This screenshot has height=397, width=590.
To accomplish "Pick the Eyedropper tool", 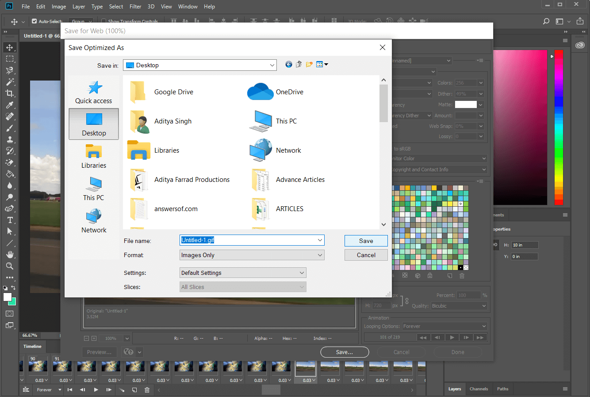I will tap(9, 105).
